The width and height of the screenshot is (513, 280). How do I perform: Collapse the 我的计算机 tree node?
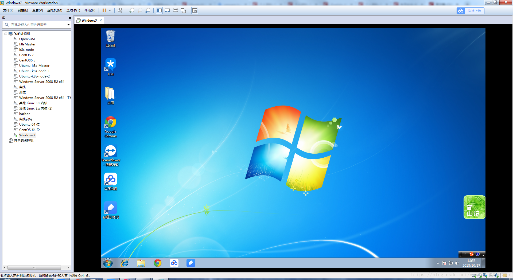(x=6, y=34)
